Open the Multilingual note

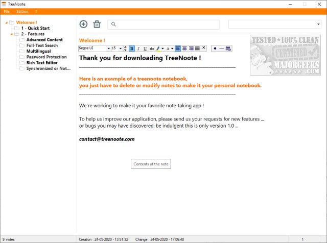click(39, 51)
